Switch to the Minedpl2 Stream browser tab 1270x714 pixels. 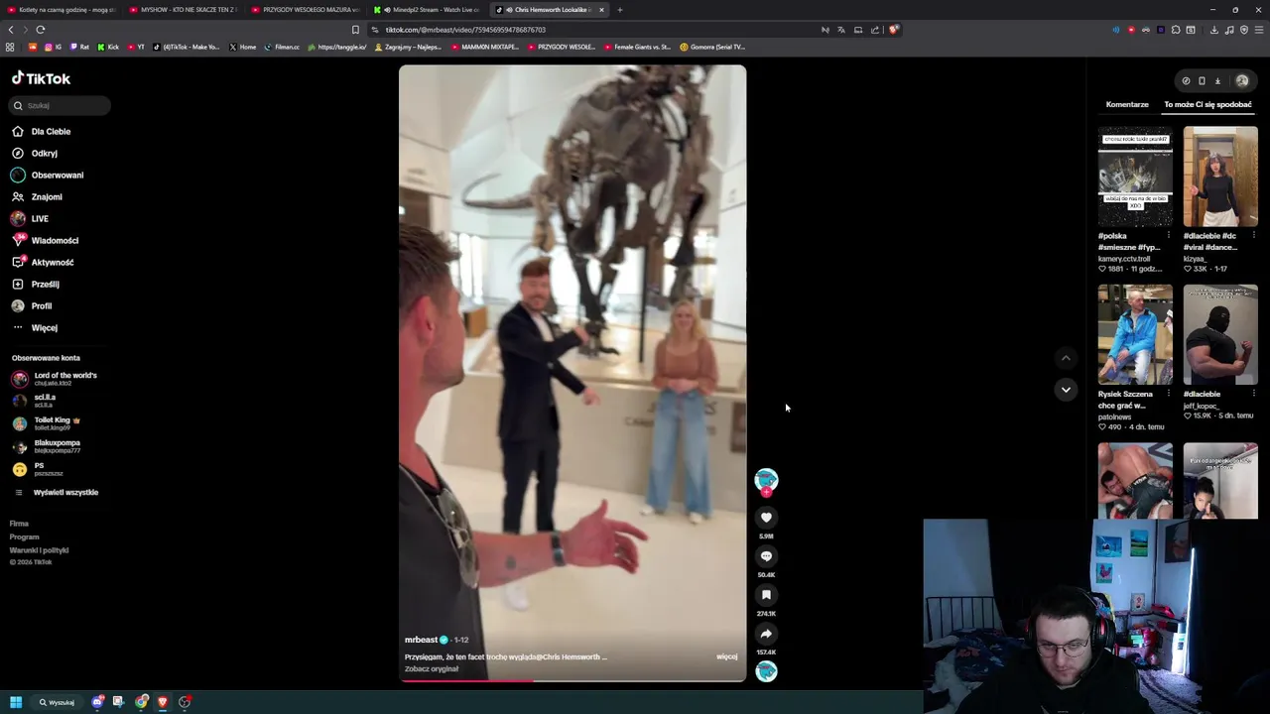(428, 10)
